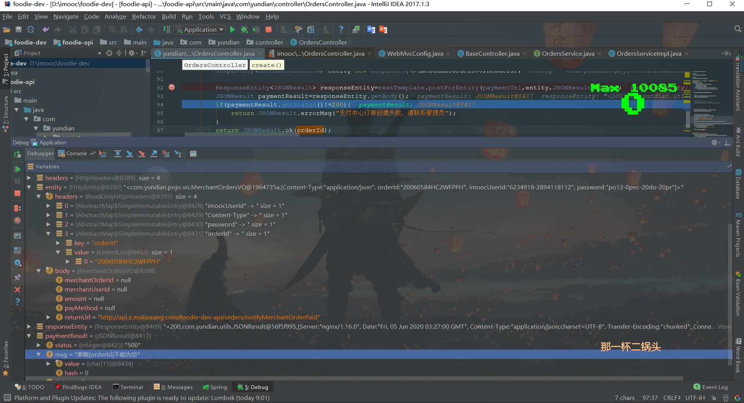Viewport: 744px width, 403px height.
Task: Stop the debug session with the red square
Action: point(17,193)
